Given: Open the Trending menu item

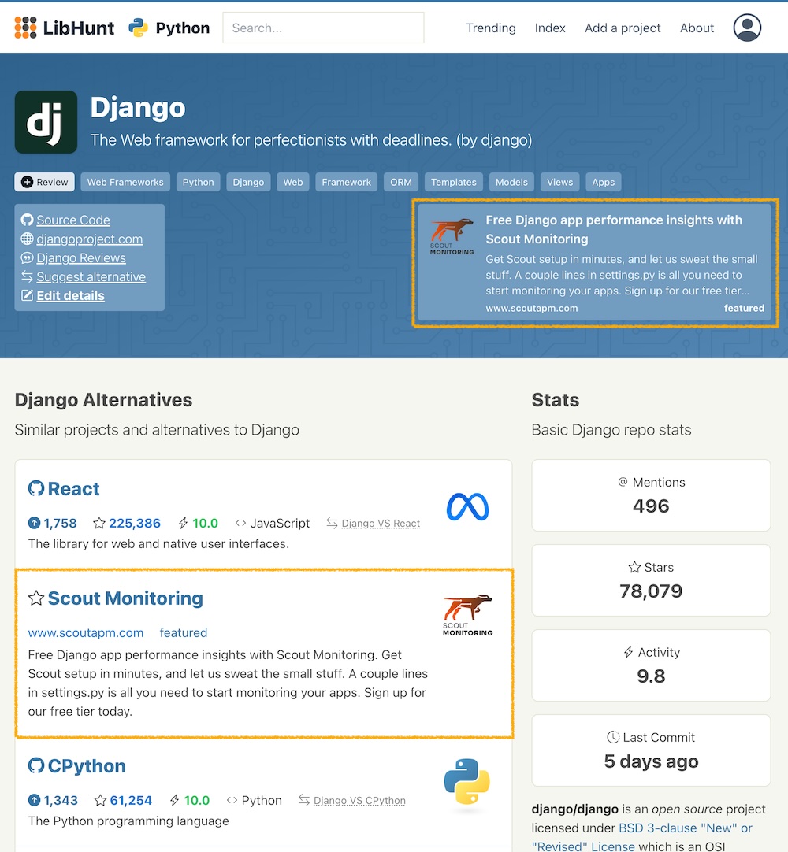Looking at the screenshot, I should pos(490,28).
